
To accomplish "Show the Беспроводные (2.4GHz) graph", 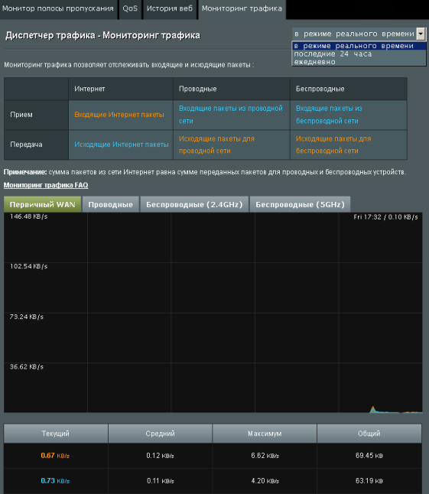I will (194, 204).
